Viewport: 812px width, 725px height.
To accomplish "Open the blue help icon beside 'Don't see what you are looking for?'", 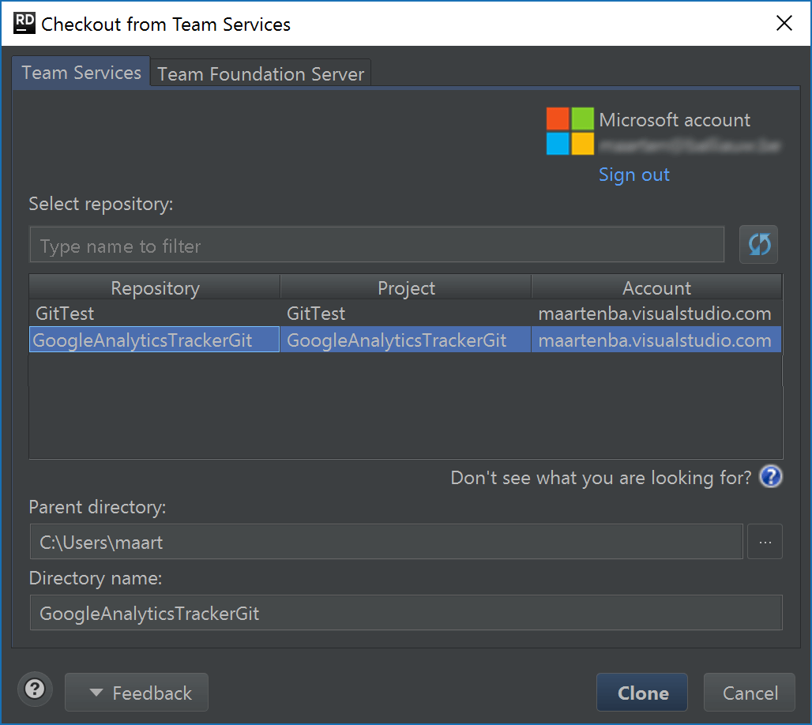I will pyautogui.click(x=771, y=476).
